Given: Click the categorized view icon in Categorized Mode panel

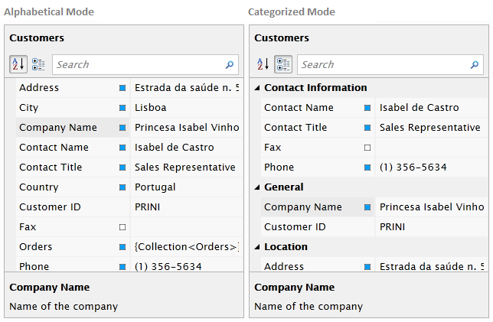Looking at the screenshot, I should click(x=283, y=64).
